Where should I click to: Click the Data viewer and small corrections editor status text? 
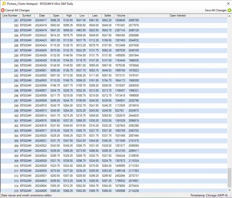[27, 195]
